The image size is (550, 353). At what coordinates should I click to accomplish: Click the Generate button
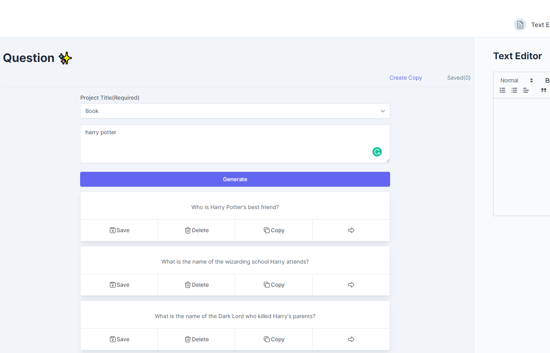235,179
